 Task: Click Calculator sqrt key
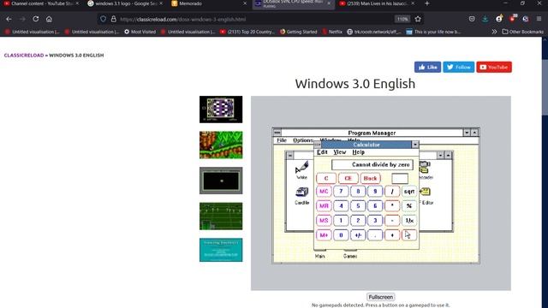pos(409,192)
